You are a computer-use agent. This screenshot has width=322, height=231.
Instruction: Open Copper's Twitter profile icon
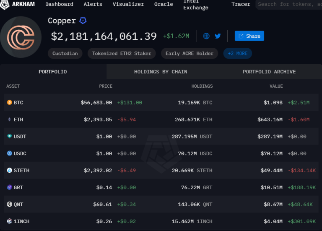coord(218,36)
